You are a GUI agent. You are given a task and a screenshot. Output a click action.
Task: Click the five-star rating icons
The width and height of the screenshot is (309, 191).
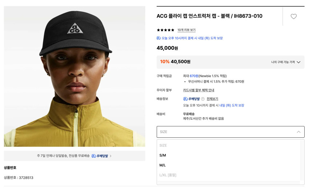tap(165, 30)
